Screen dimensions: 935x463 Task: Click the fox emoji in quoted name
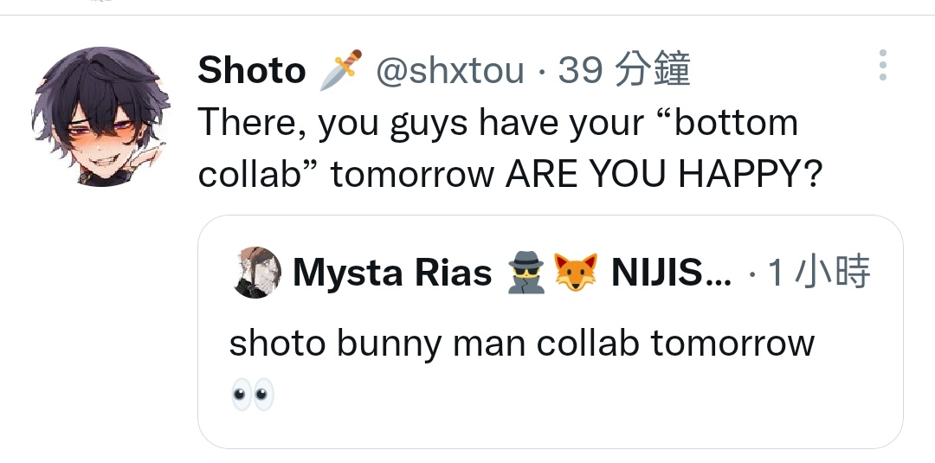pyautogui.click(x=576, y=273)
